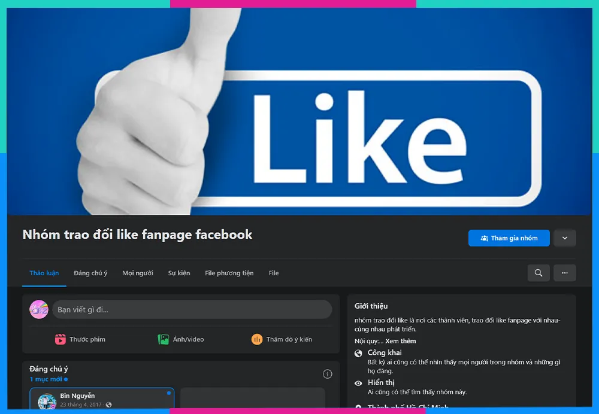Click the Ảnh/video photo icon
The width and height of the screenshot is (599, 414).
[x=164, y=339]
